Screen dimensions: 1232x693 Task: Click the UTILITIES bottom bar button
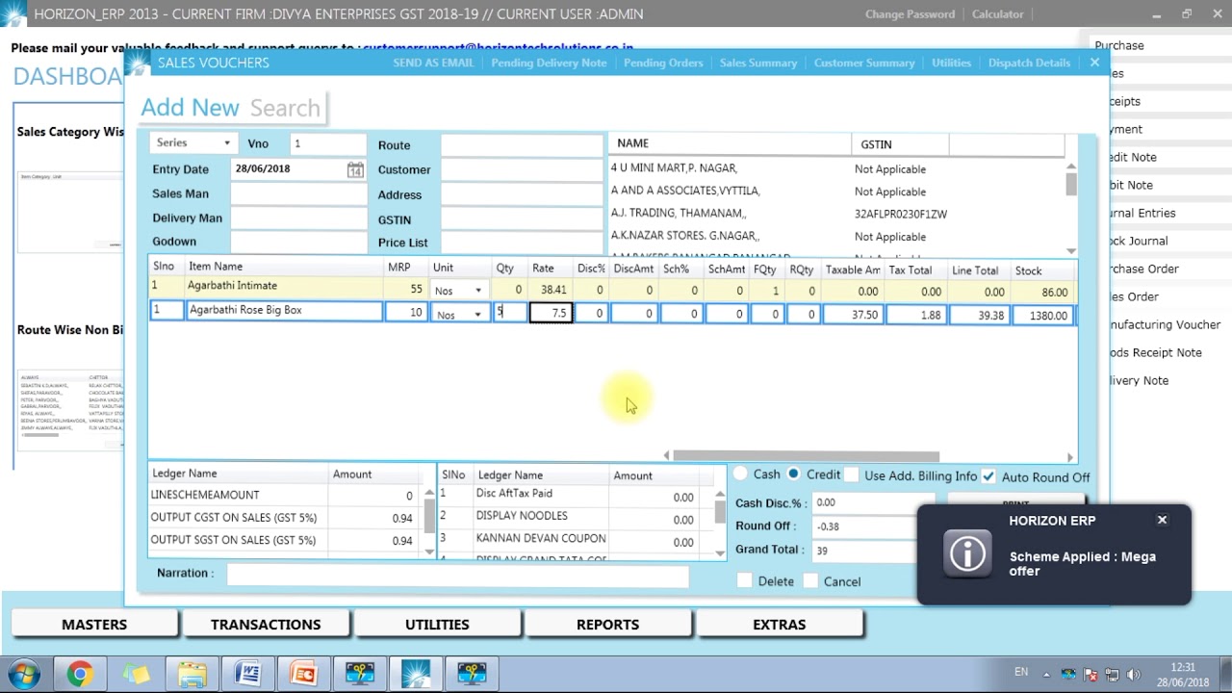point(437,625)
